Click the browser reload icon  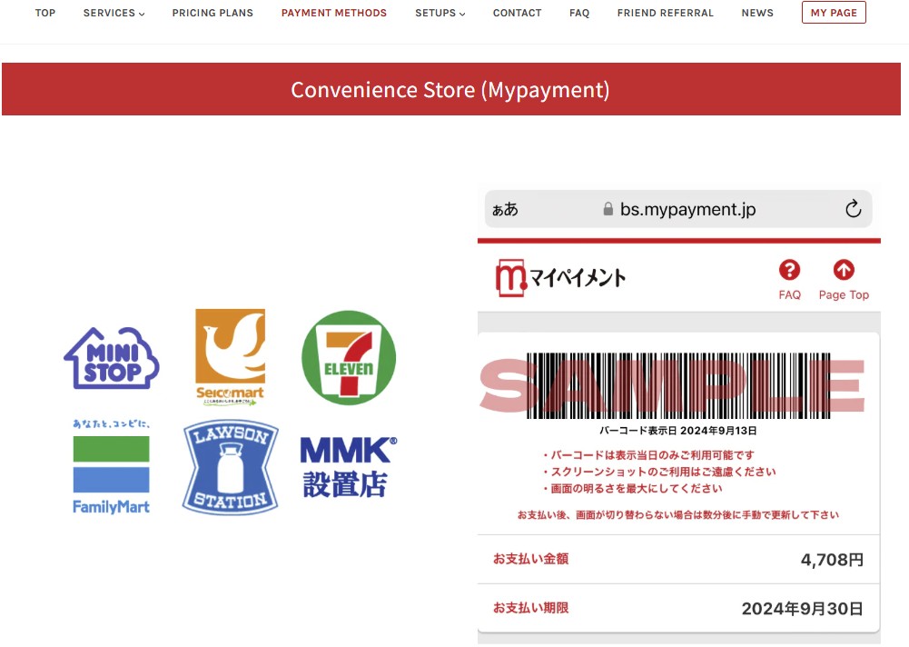(853, 209)
